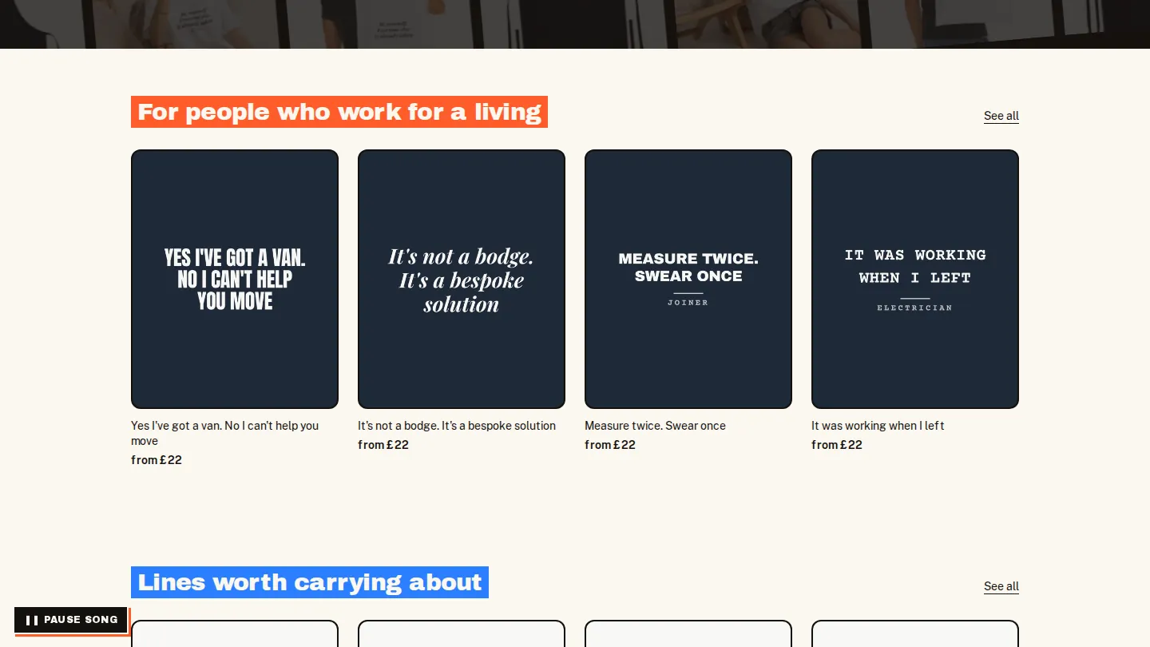Viewport: 1150px width, 647px height.
Task: Click the 'For people who work for a living' heading
Action: click(x=339, y=112)
